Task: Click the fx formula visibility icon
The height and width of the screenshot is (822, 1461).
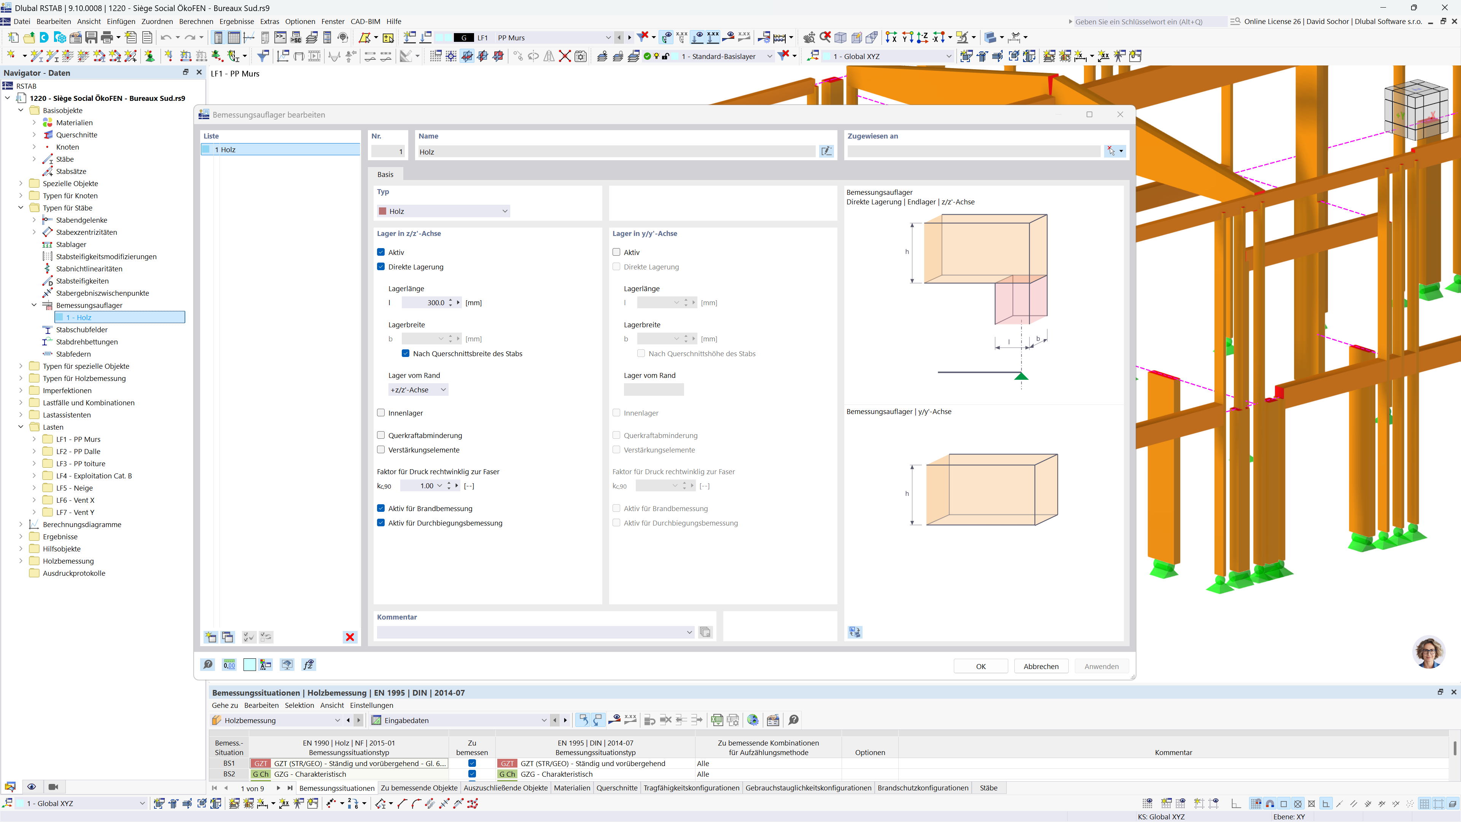Action: (309, 665)
